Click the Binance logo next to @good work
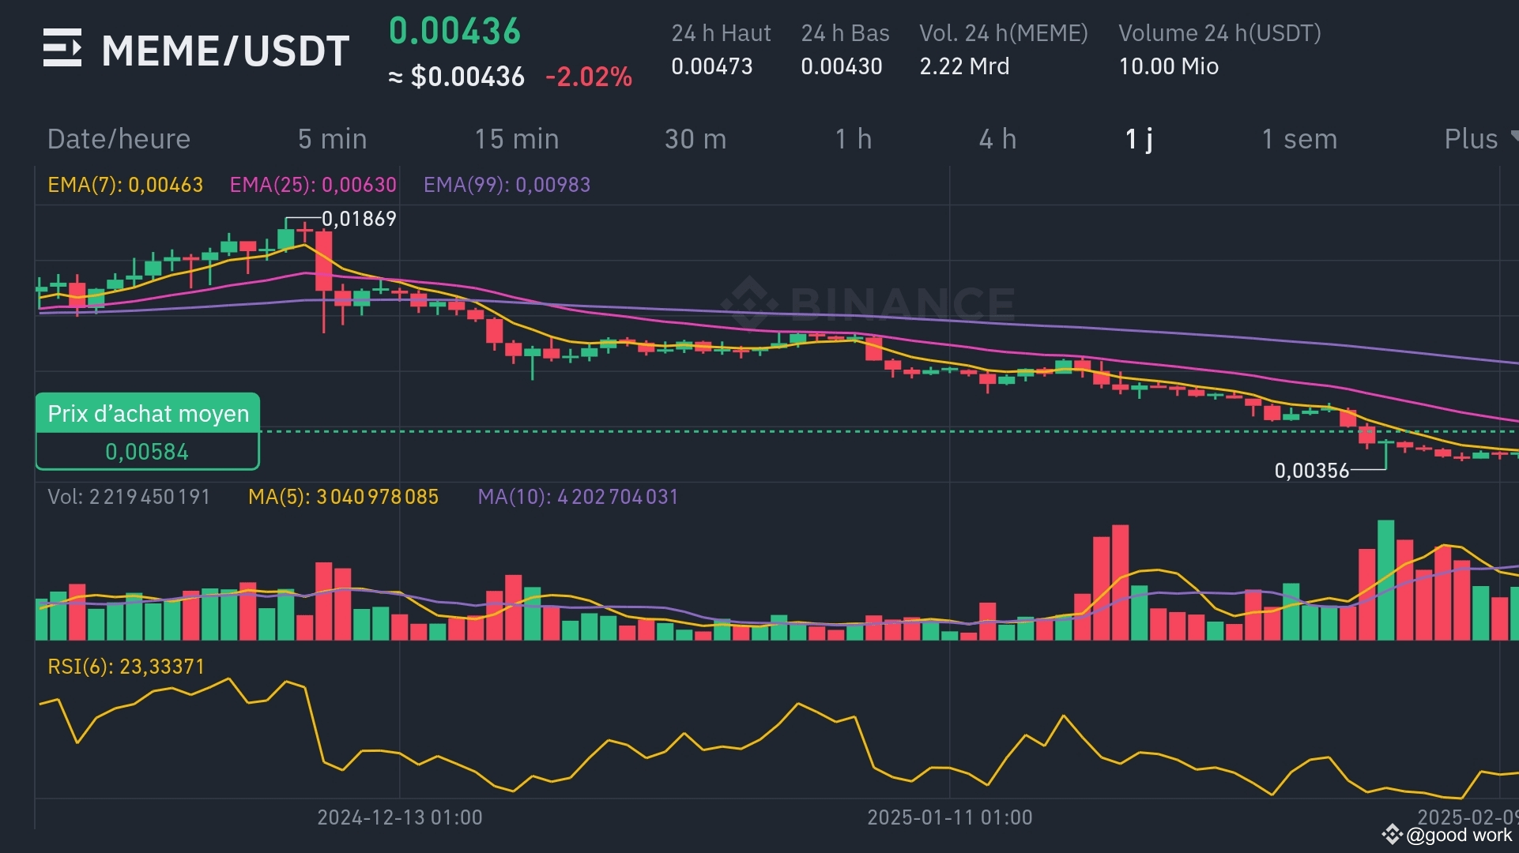This screenshot has height=853, width=1519. pos(1391,835)
